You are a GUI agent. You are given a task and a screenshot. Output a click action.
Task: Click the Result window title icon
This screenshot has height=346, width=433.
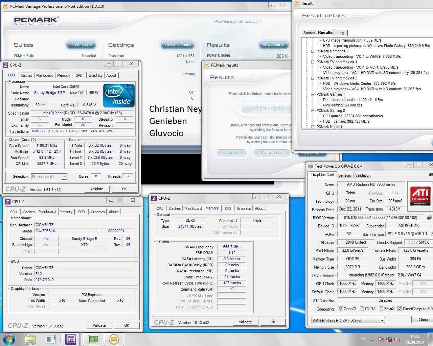point(297,3)
